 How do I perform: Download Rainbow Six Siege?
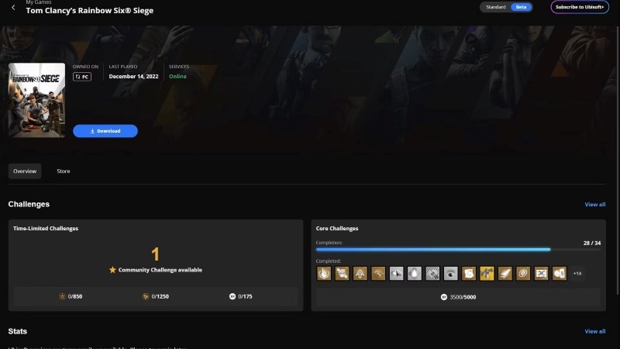click(x=105, y=131)
